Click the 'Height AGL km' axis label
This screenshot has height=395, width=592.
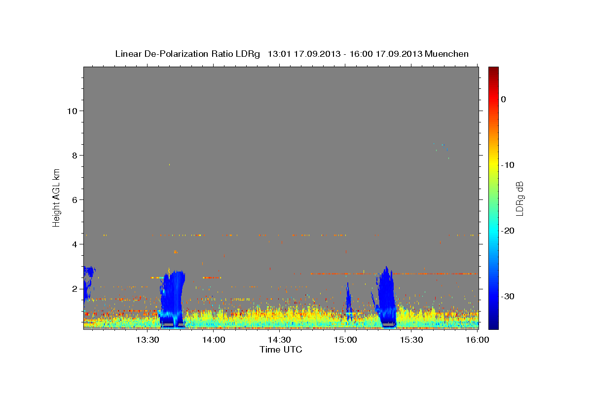tap(56, 197)
